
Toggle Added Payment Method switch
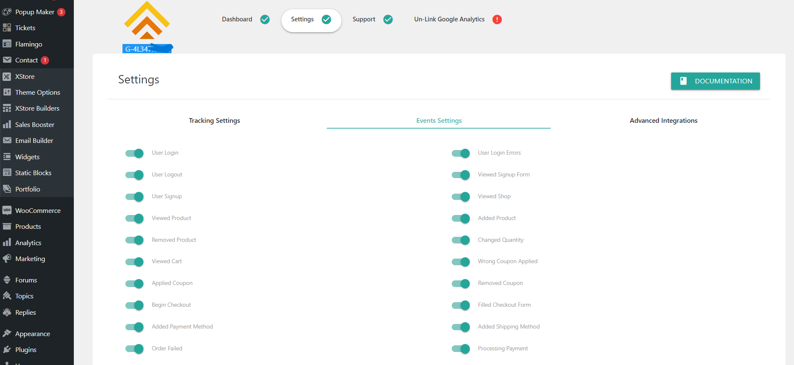pos(134,327)
